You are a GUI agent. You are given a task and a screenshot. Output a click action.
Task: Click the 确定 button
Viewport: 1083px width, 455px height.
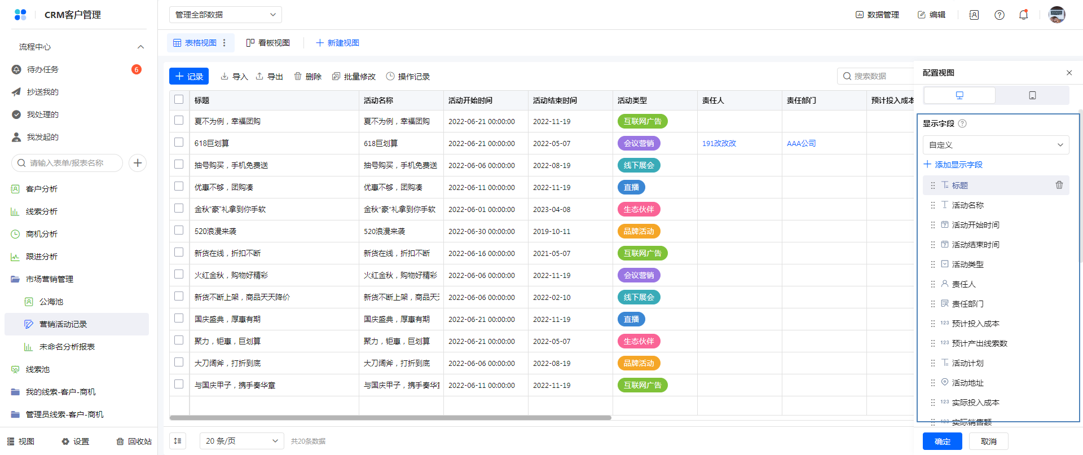[x=942, y=441]
